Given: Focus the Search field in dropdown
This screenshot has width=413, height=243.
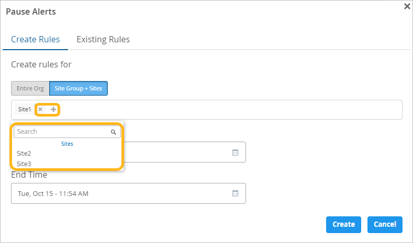Looking at the screenshot, I should (x=62, y=132).
